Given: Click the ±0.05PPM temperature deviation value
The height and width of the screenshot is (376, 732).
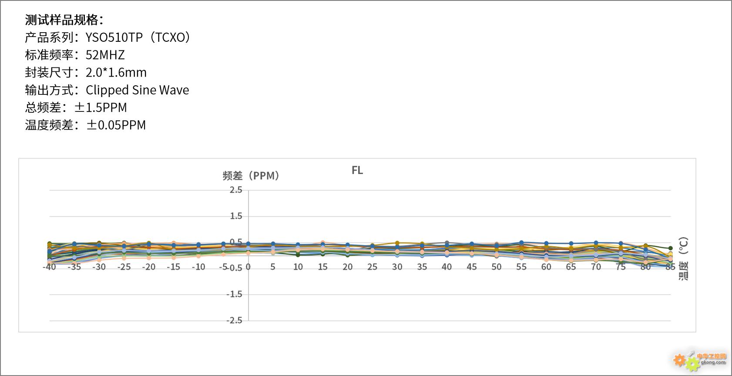Looking at the screenshot, I should 116,125.
